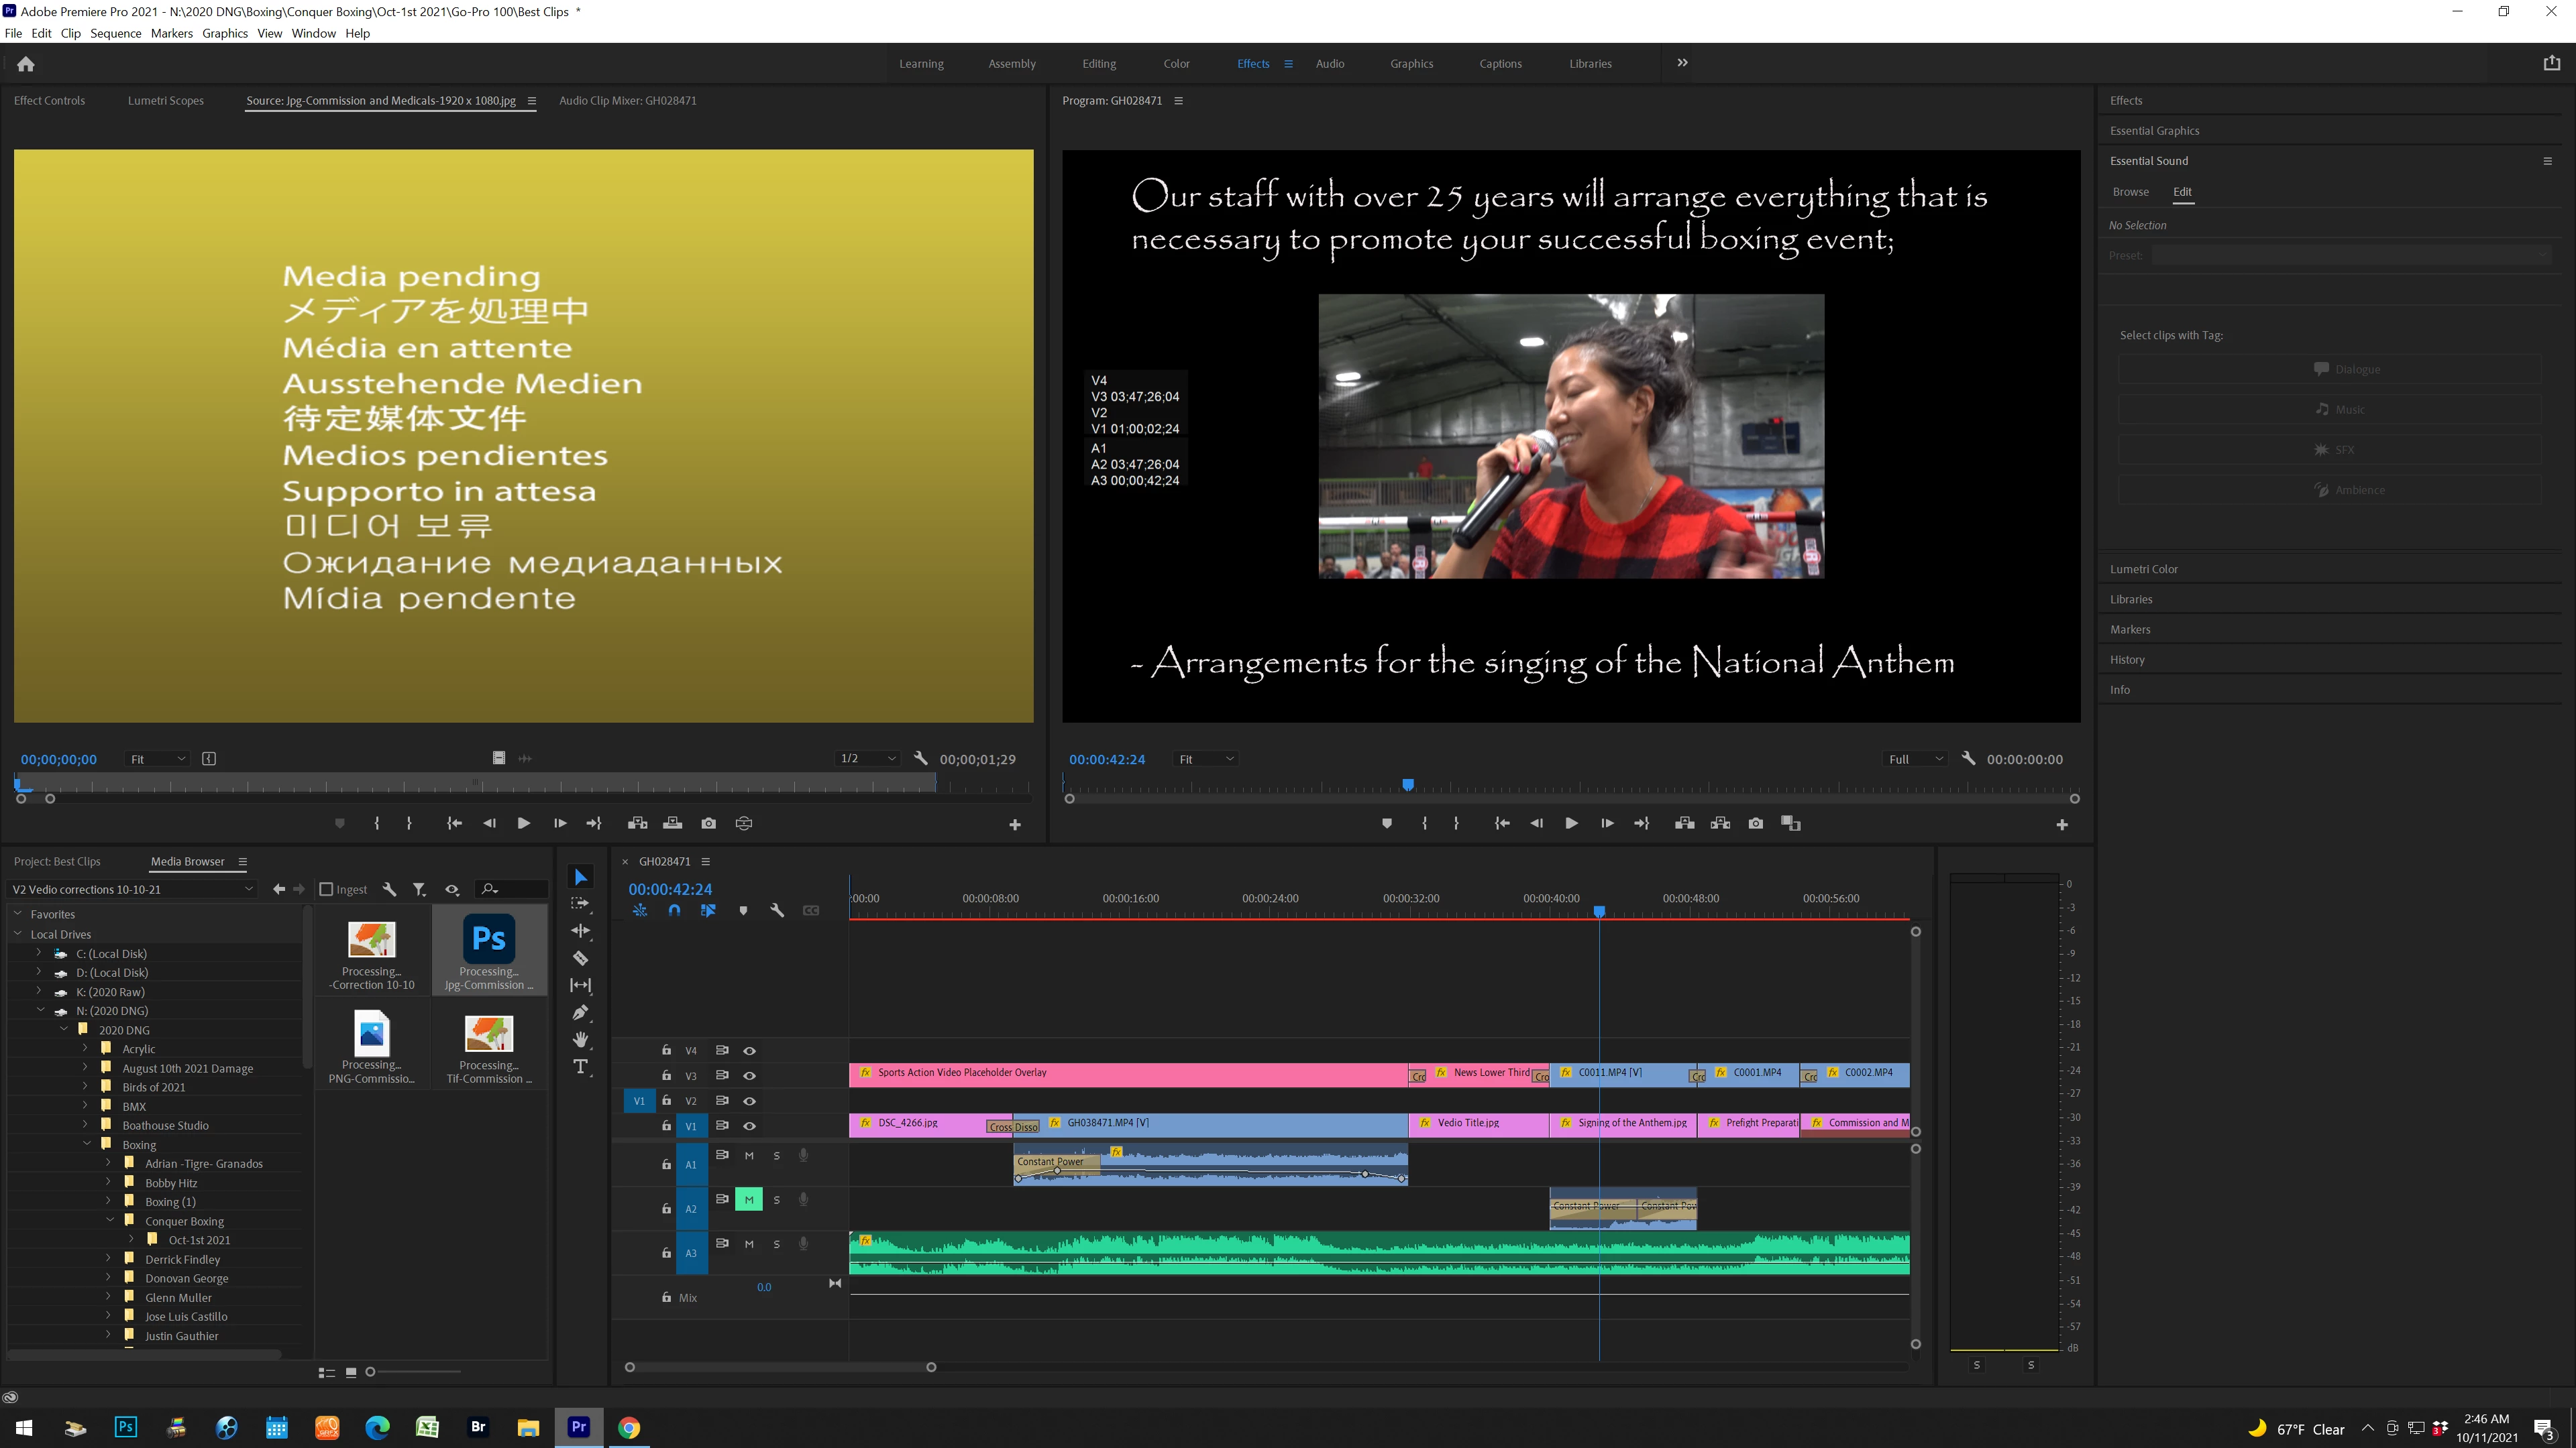The image size is (2576, 1448).
Task: Open the Lumetri Color panel
Action: [2143, 568]
